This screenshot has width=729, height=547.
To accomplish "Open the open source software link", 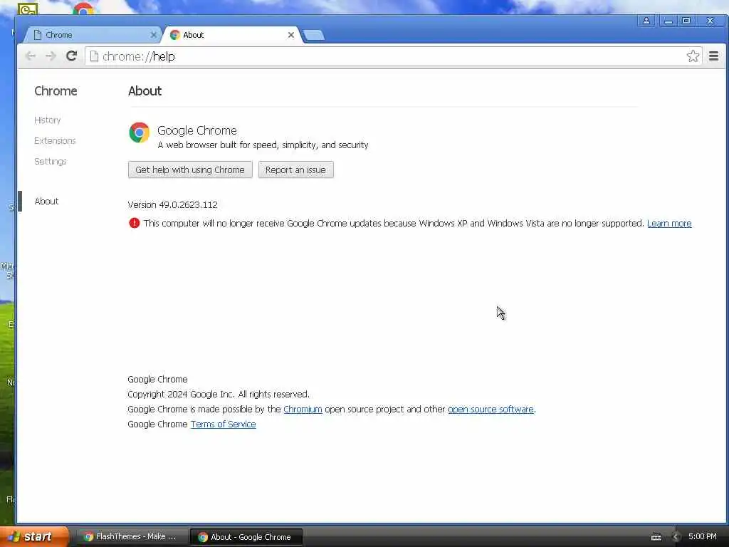I will coord(491,410).
